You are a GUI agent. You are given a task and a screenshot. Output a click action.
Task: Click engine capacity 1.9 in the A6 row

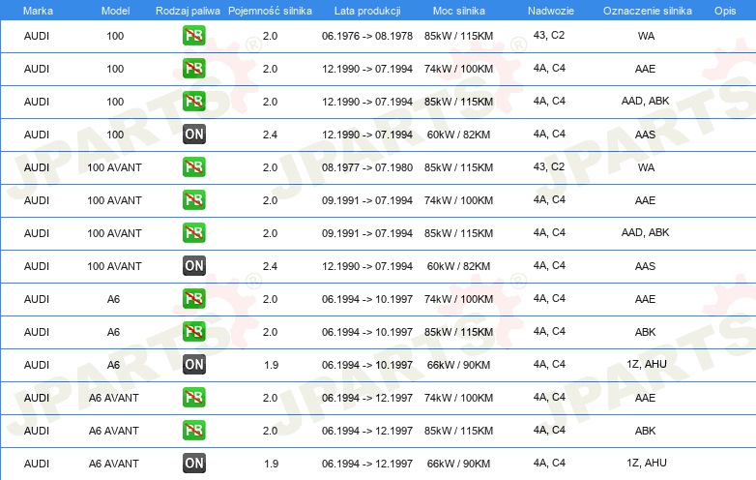(x=271, y=365)
